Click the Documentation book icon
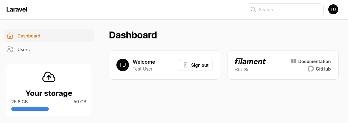This screenshot has height=123, width=348. pos(293,61)
